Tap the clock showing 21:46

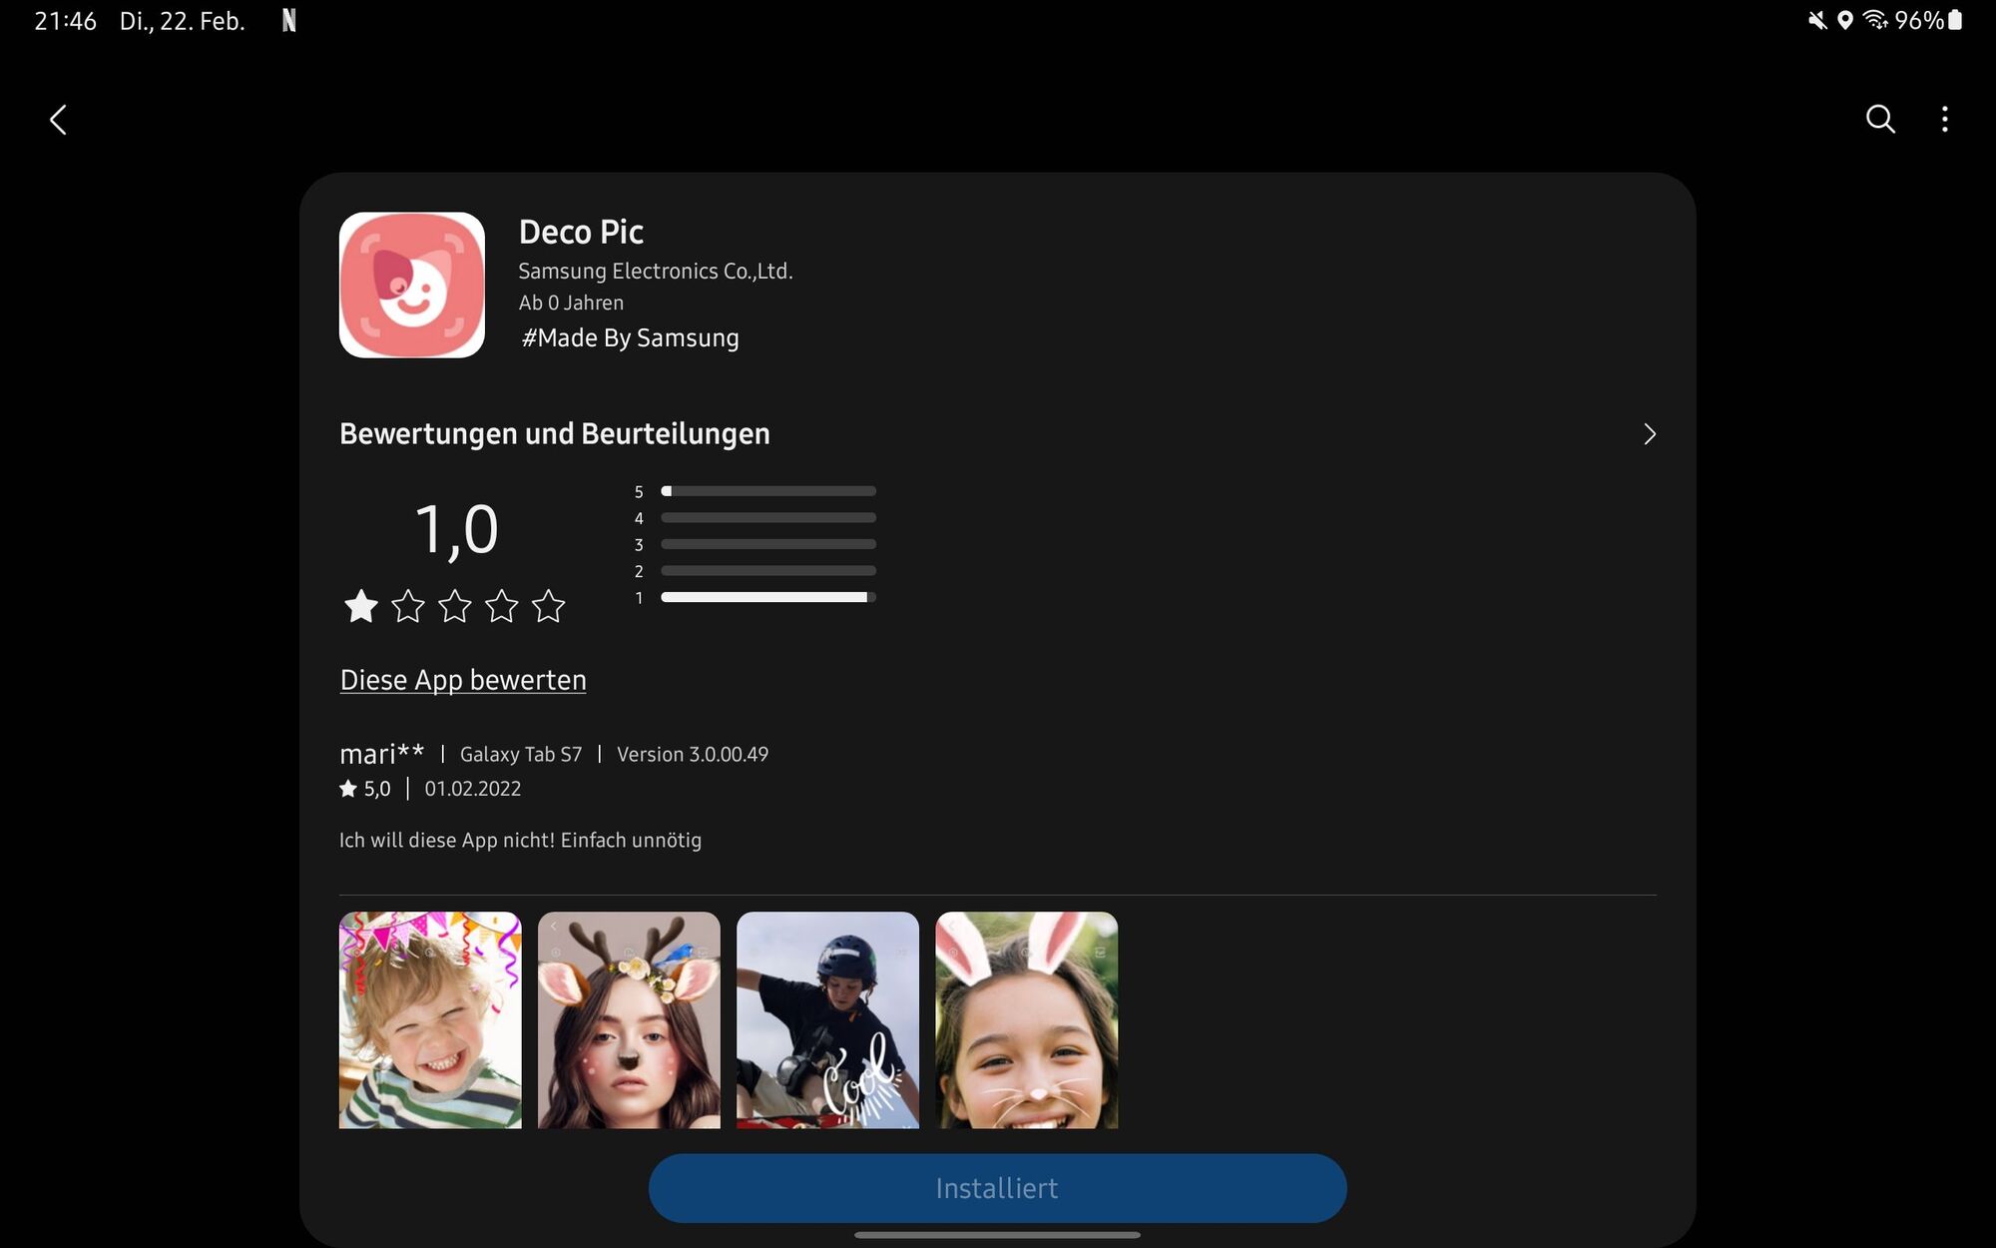click(x=65, y=21)
